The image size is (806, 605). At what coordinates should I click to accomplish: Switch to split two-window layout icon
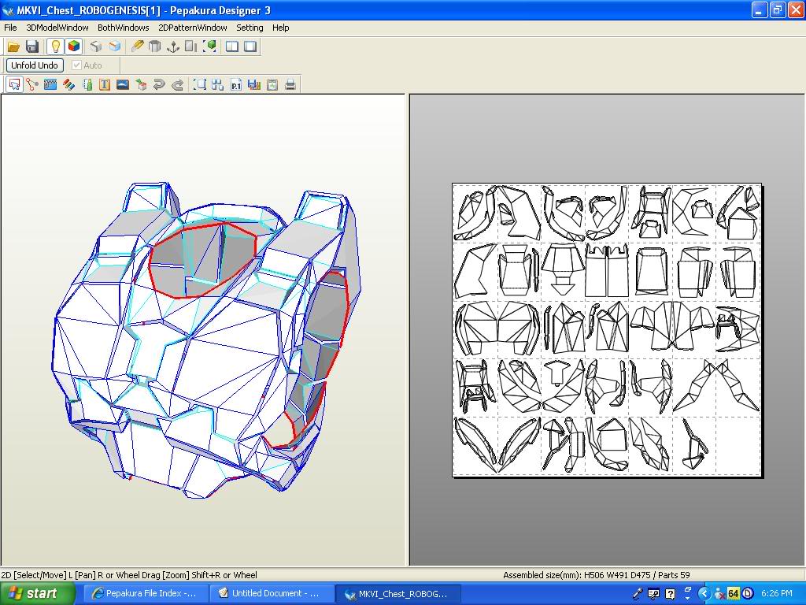[232, 46]
